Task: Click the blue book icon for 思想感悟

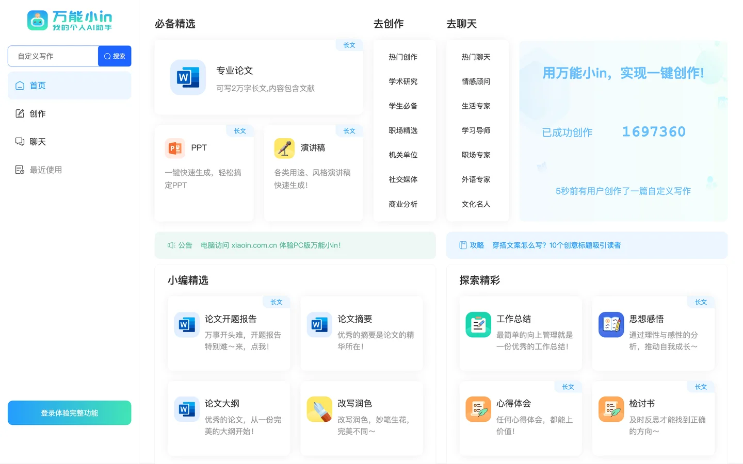Action: point(611,325)
